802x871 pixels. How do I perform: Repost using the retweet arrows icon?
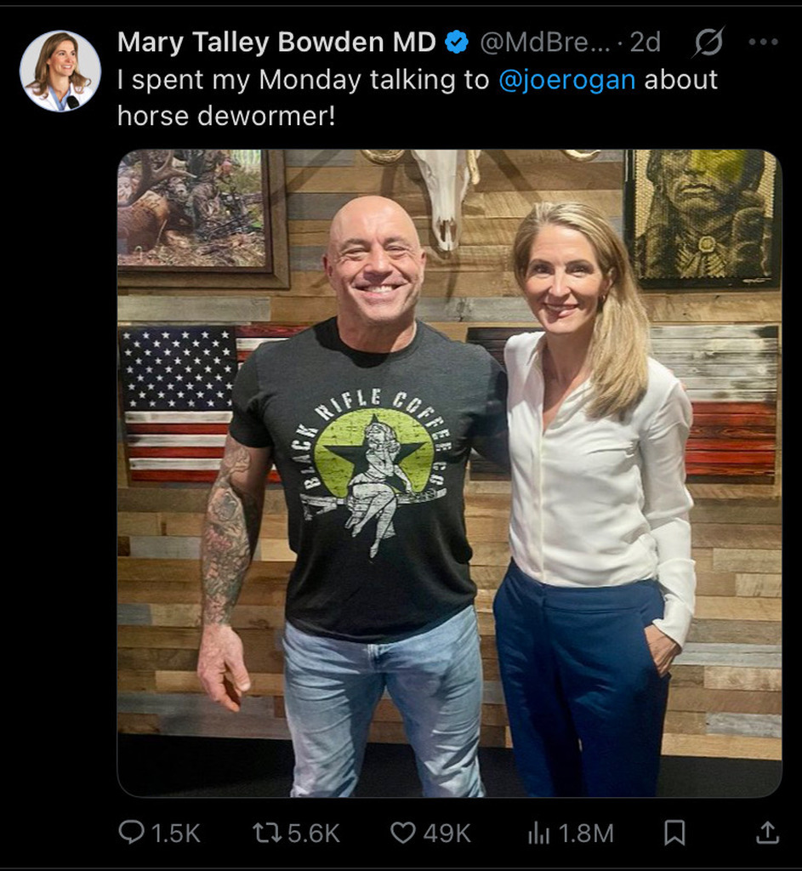point(266,832)
